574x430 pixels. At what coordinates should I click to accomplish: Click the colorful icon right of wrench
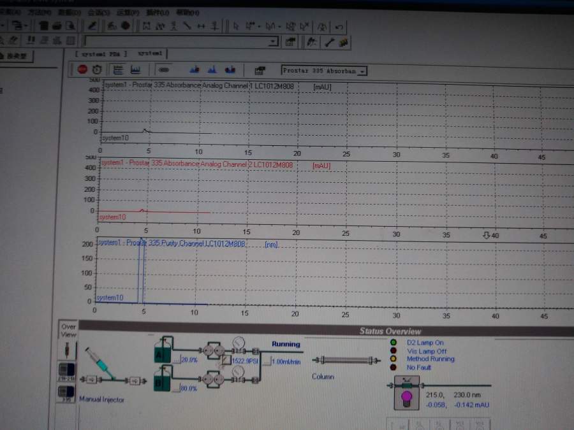click(343, 43)
